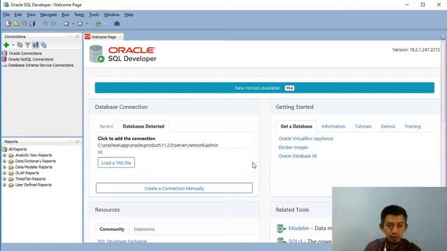Click Refresh icon in Connections panel
This screenshot has width=447, height=251.
click(x=20, y=45)
